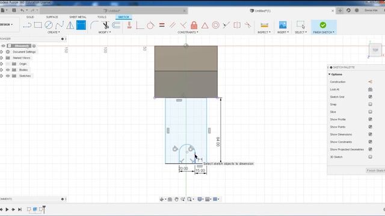
Task: Toggle the Show Dimensions checkbox
Action: pos(371,134)
